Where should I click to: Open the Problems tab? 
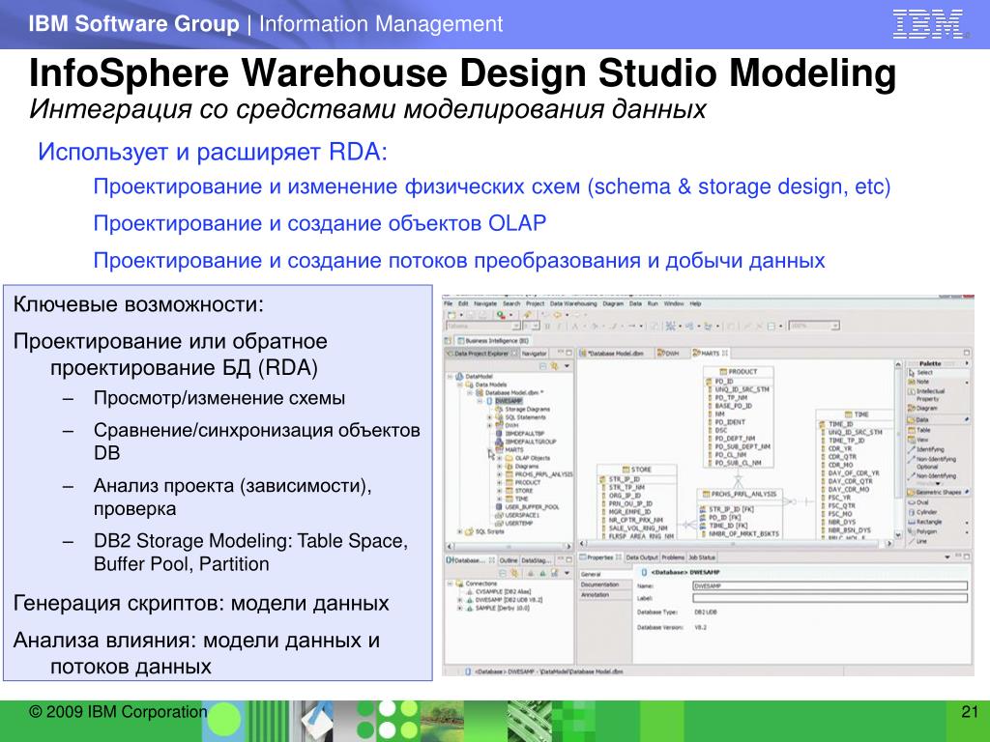coord(673,557)
